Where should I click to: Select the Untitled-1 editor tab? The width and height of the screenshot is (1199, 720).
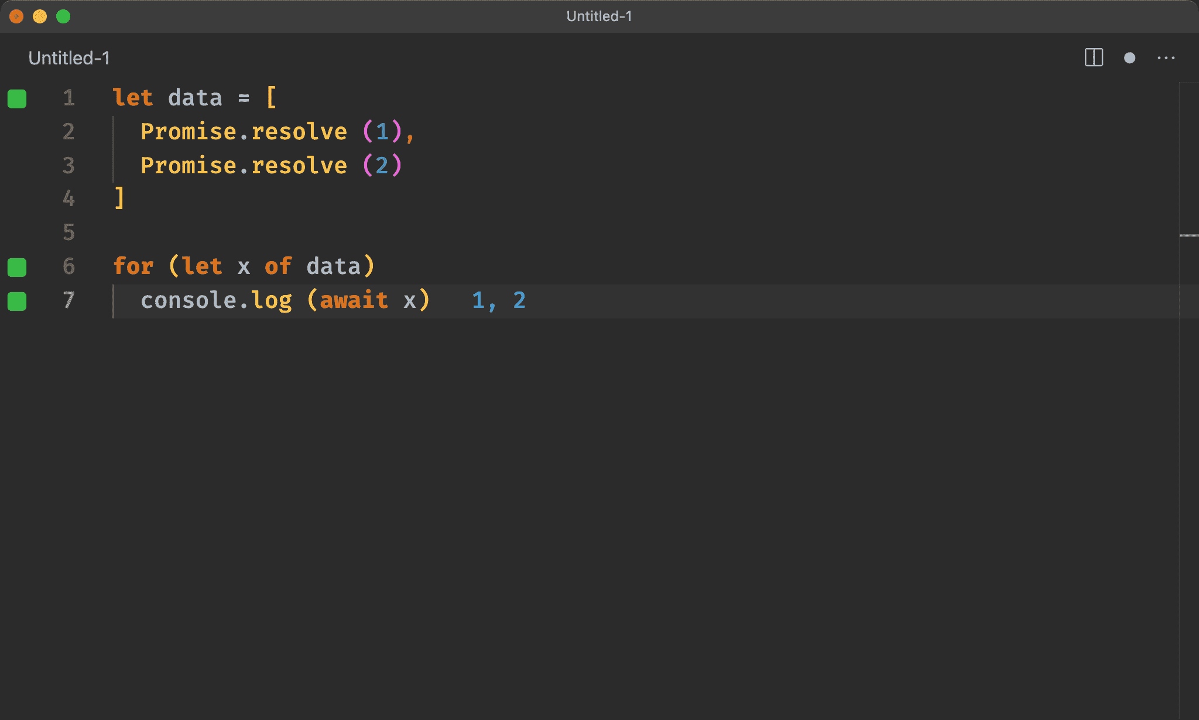point(69,58)
